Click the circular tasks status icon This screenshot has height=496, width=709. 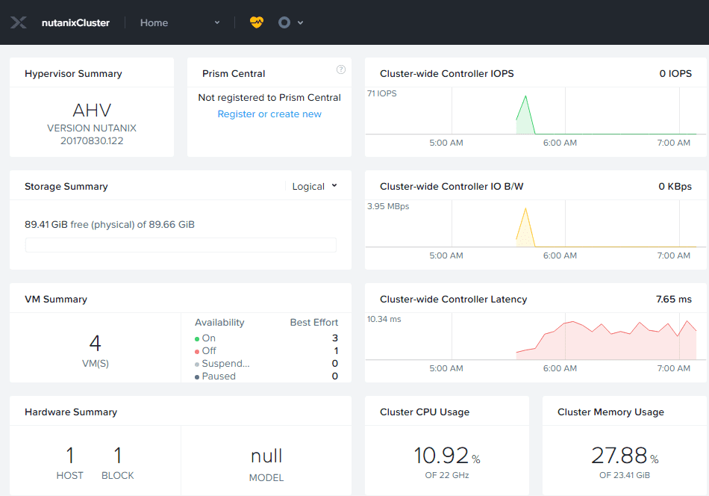pyautogui.click(x=284, y=22)
